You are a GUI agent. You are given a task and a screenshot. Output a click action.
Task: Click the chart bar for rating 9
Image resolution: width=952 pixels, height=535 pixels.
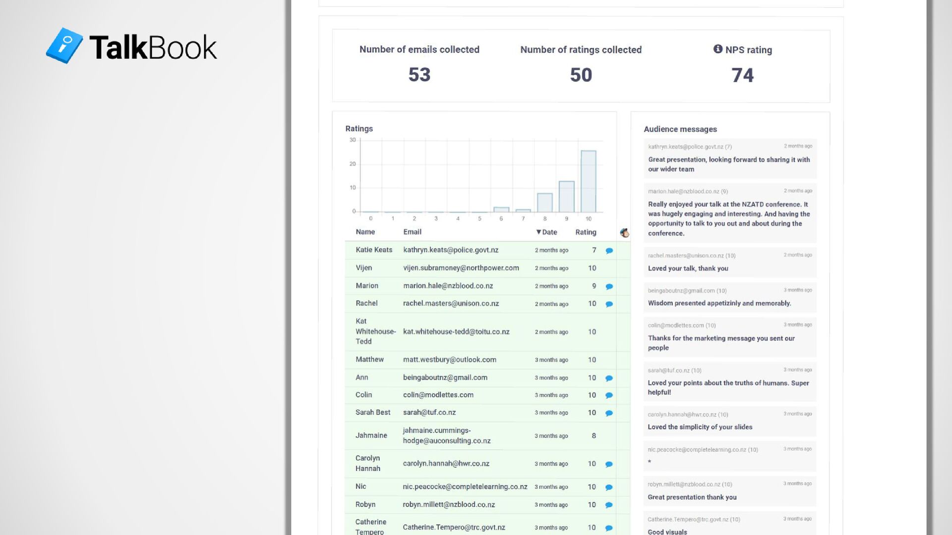click(x=566, y=197)
